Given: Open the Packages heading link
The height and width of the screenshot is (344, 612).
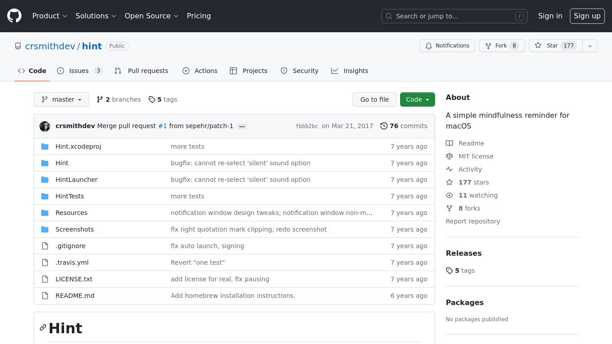Looking at the screenshot, I should click(465, 302).
